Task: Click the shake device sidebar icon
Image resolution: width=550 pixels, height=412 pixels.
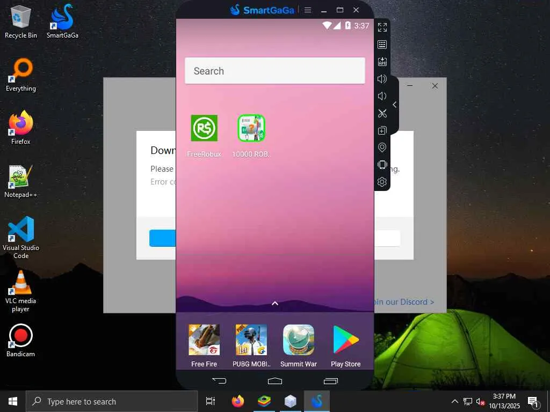Action: (x=382, y=165)
